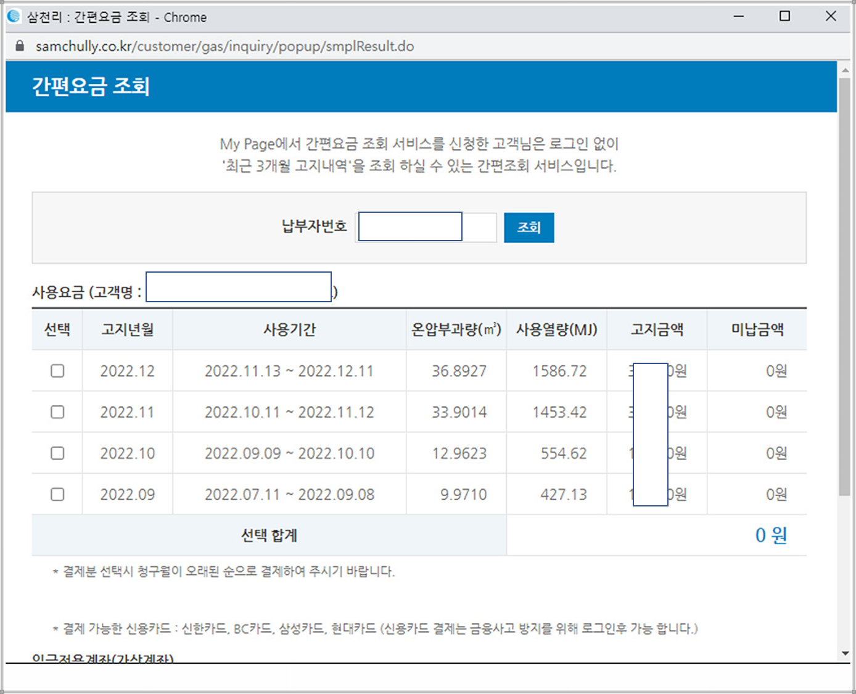Click the 2022.09 billing month cell

[128, 494]
